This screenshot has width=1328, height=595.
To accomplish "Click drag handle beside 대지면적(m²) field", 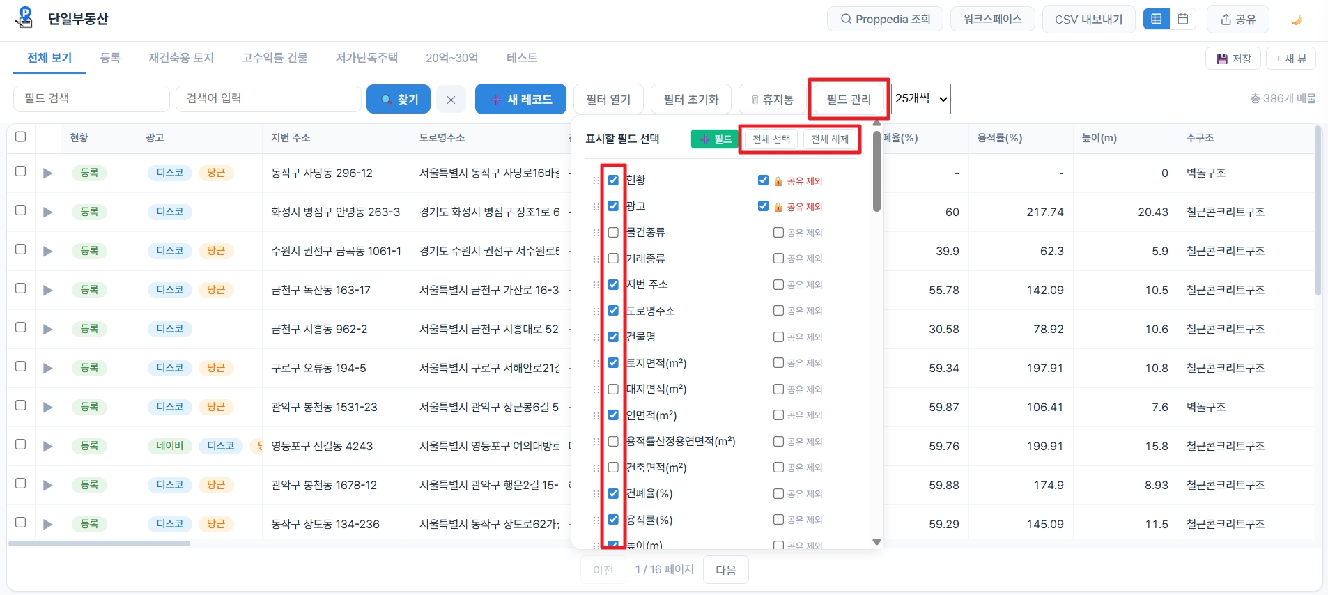I will pyautogui.click(x=596, y=389).
